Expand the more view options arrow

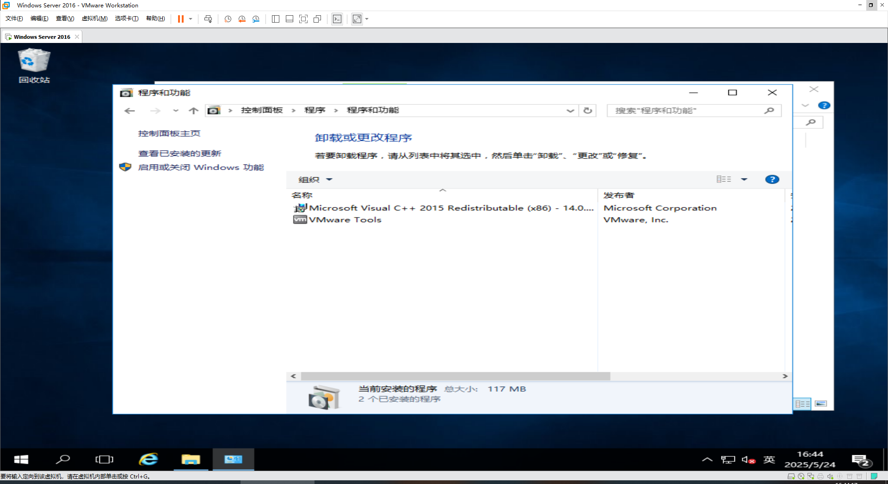point(744,179)
